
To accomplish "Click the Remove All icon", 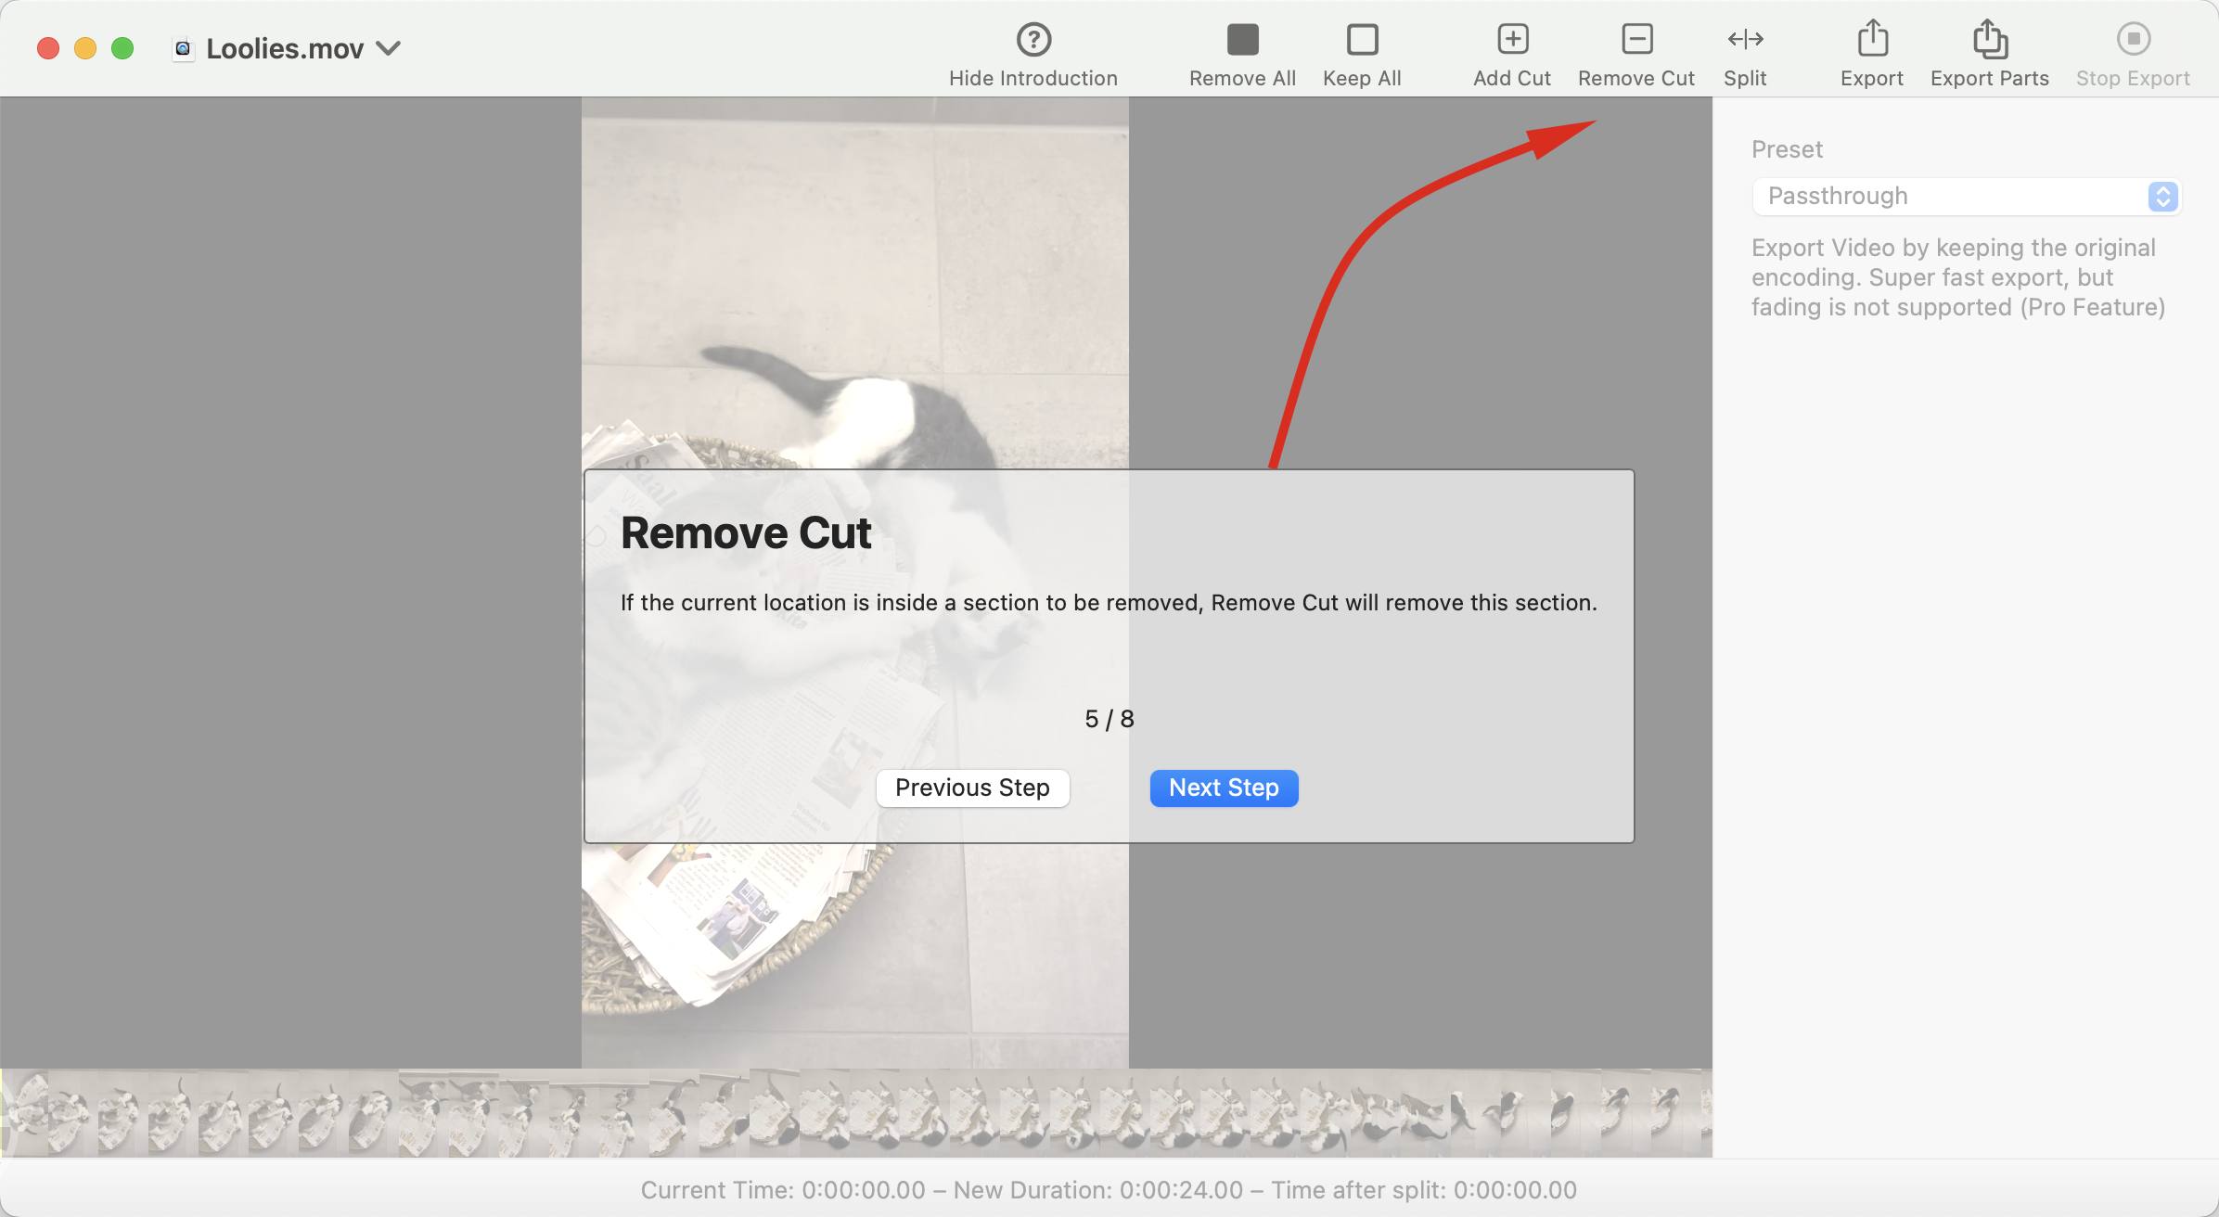I will pos(1241,39).
